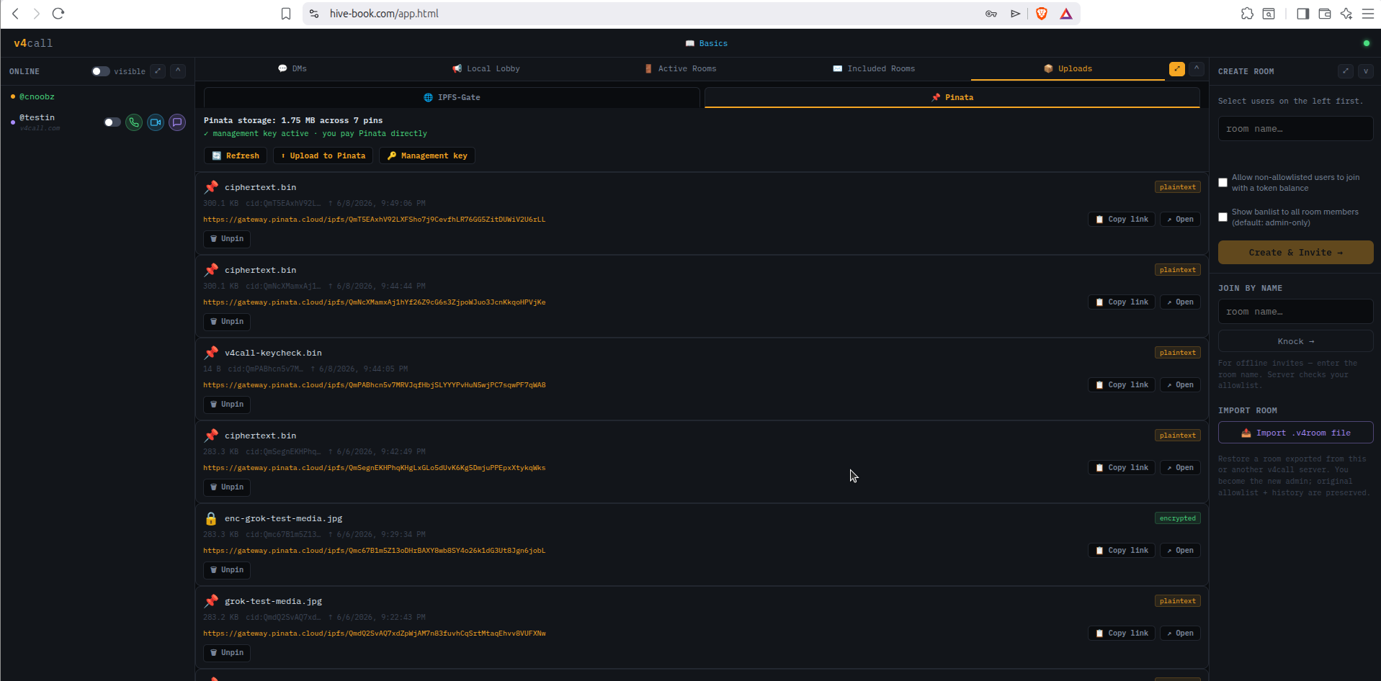
Task: Collapse the Online panel with caret
Action: pyautogui.click(x=178, y=71)
